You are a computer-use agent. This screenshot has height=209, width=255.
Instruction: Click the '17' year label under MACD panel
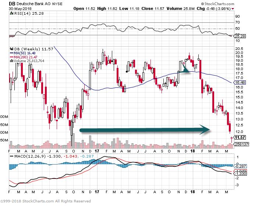pos(97,192)
